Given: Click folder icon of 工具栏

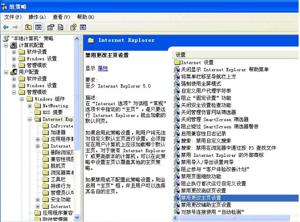Looking at the screenshot, I should pyautogui.click(x=46, y=179).
